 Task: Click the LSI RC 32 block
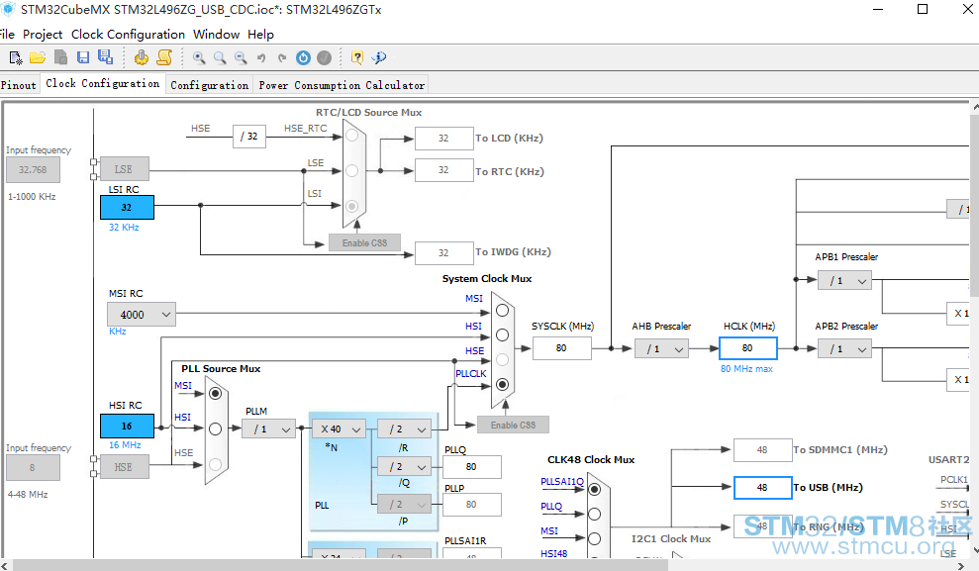click(127, 207)
